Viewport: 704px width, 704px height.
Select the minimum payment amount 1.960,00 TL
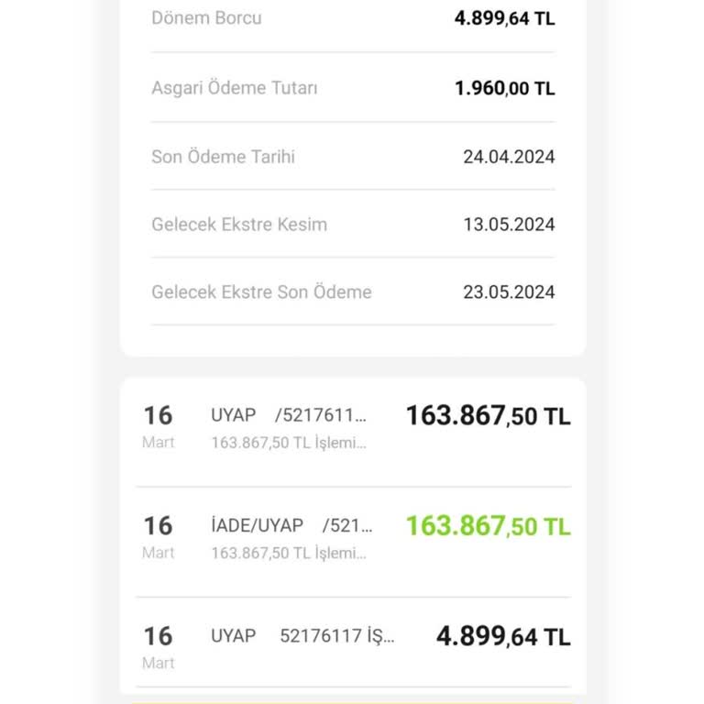pos(505,88)
